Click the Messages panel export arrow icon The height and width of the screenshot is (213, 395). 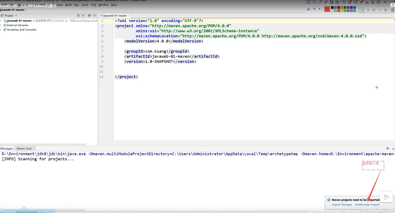coord(393,148)
